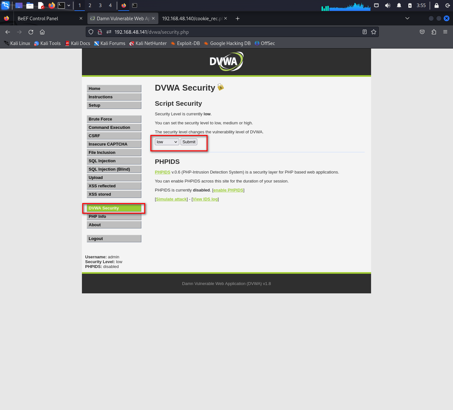Open the File Inclusion module
453x410 pixels.
114,153
